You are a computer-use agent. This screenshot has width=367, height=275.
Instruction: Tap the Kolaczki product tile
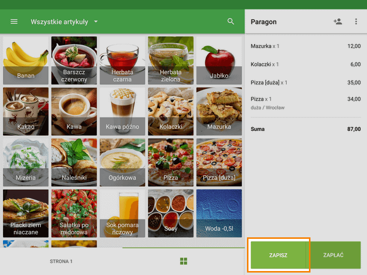(171, 111)
